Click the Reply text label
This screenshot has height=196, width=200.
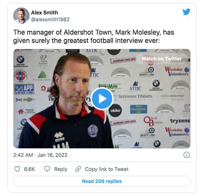tap(61, 169)
